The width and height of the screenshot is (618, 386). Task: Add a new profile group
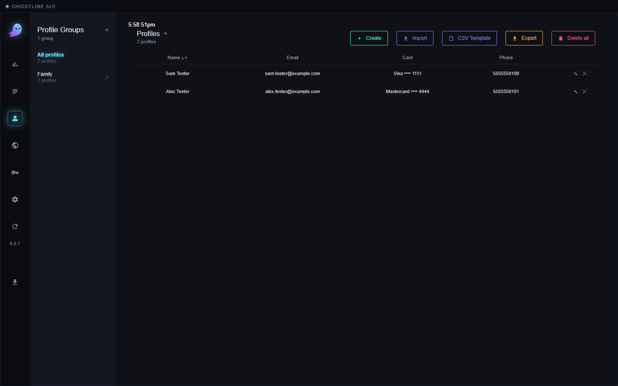tap(107, 30)
